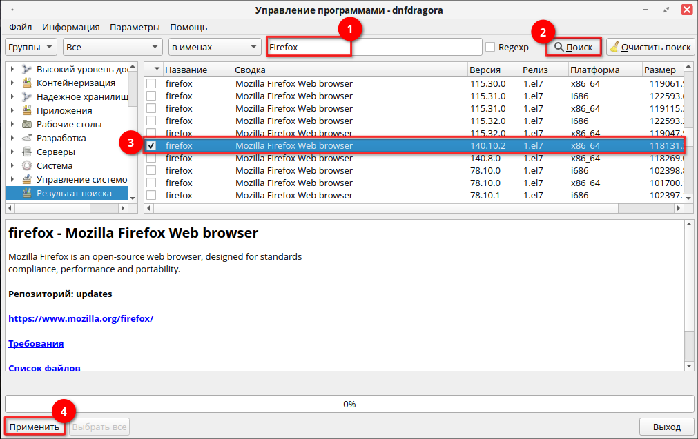Click the Применить button

point(35,427)
